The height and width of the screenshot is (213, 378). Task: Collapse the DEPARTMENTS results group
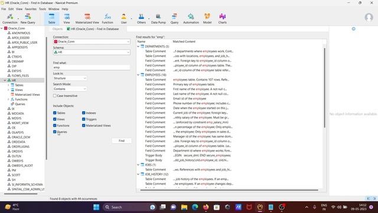click(138, 46)
